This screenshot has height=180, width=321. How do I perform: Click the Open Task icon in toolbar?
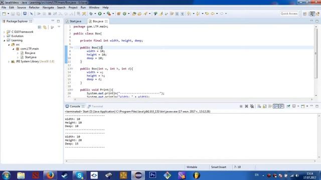139,13
